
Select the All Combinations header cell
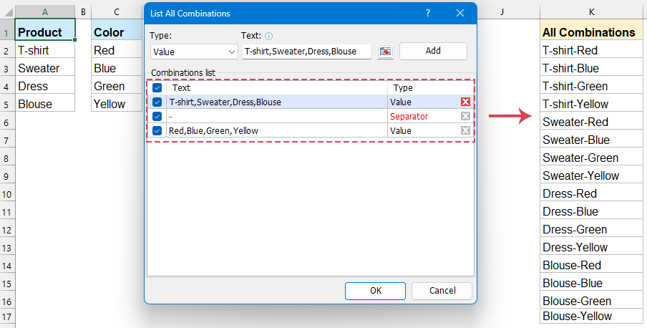[591, 32]
